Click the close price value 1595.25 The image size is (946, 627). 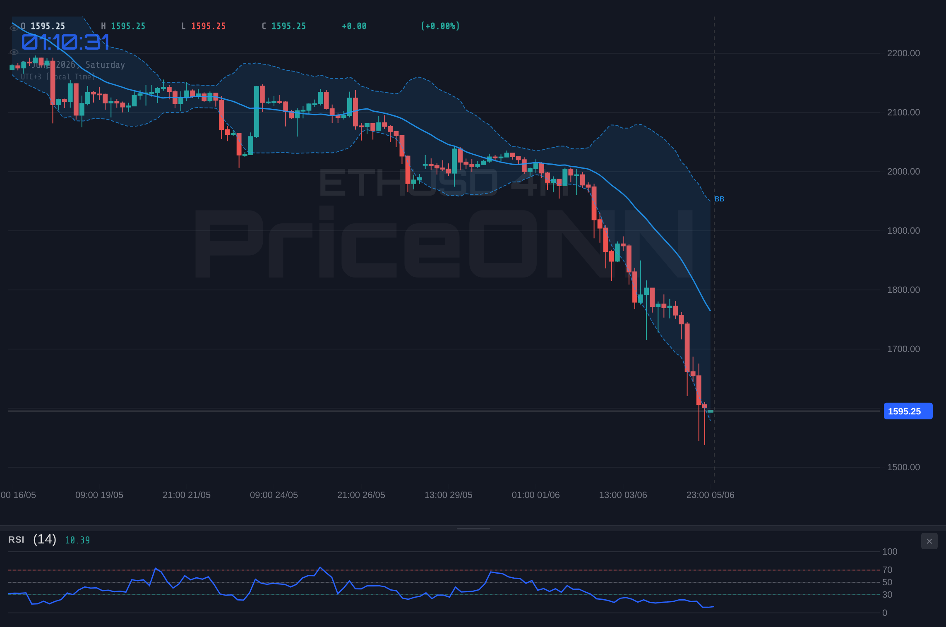click(x=289, y=26)
